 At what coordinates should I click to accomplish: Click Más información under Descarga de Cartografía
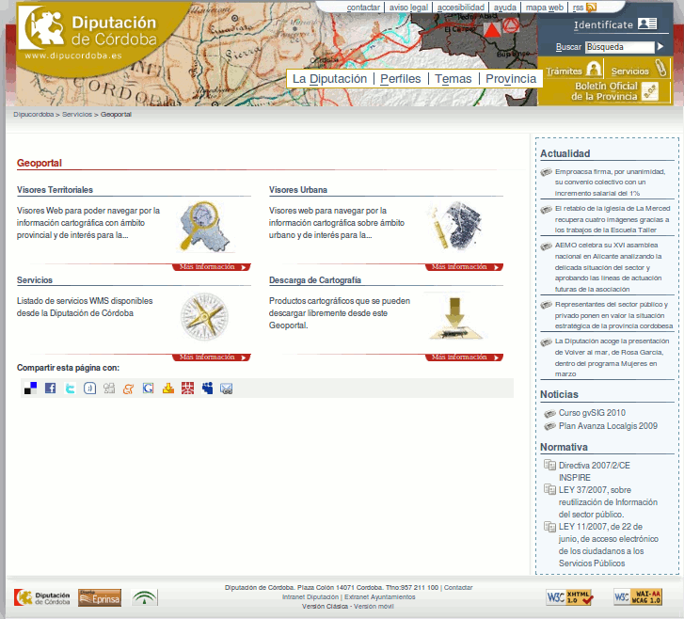464,357
